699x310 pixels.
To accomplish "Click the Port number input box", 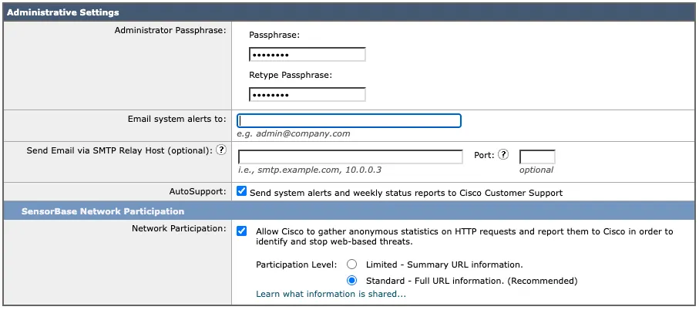I will tap(536, 157).
